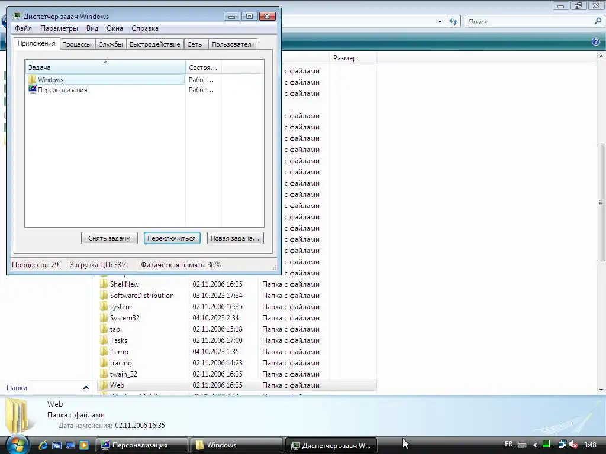Click the Explorer refresh arrows button
The image size is (606, 454).
(453, 22)
